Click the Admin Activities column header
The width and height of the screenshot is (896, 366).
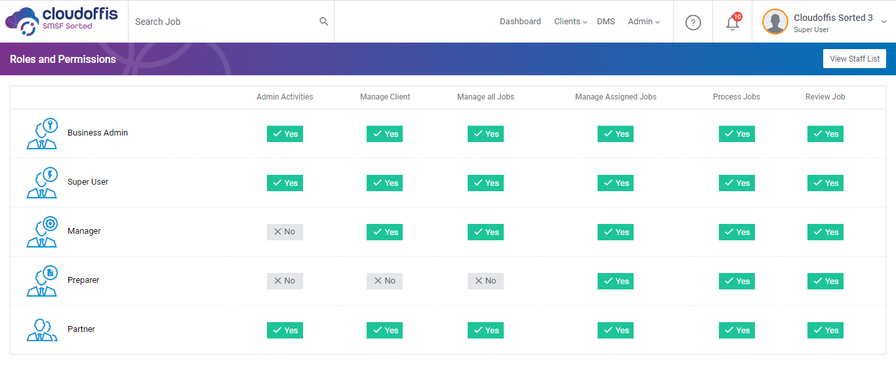pyautogui.click(x=285, y=97)
